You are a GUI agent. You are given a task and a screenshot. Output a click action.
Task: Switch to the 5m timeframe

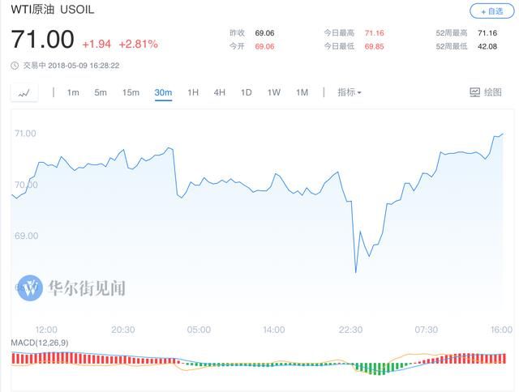(101, 92)
